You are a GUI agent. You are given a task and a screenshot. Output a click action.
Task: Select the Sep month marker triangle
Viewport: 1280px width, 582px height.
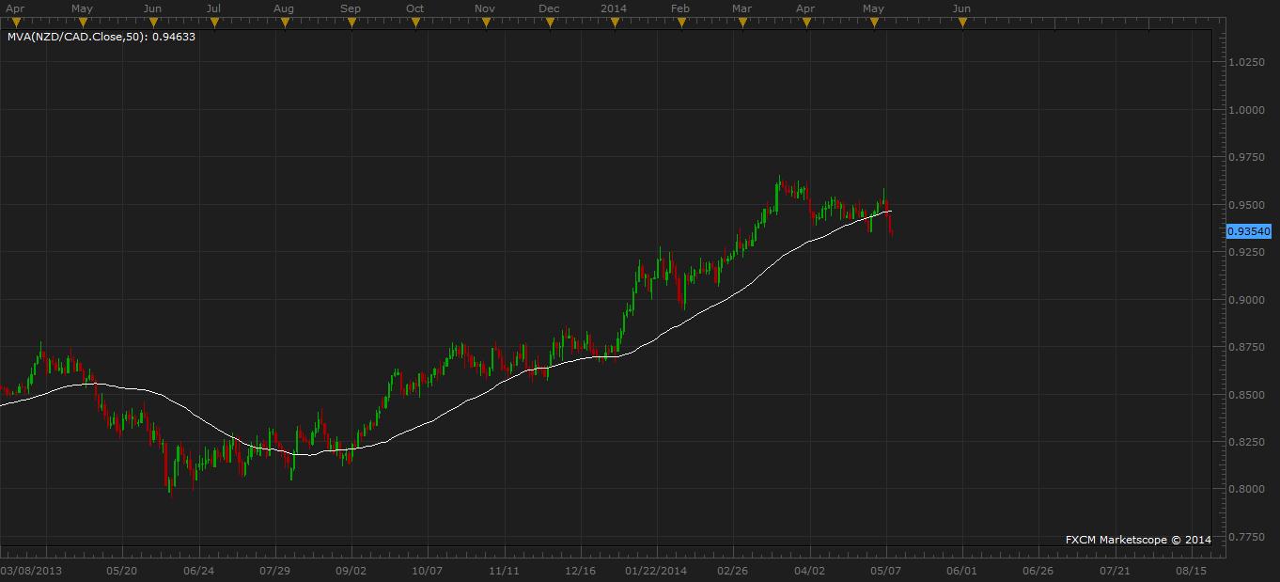pos(351,24)
